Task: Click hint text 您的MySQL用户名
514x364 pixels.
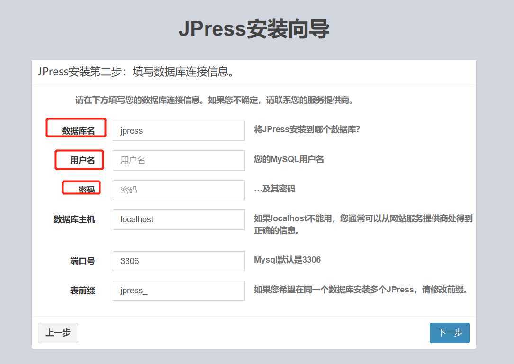Action: coord(289,159)
